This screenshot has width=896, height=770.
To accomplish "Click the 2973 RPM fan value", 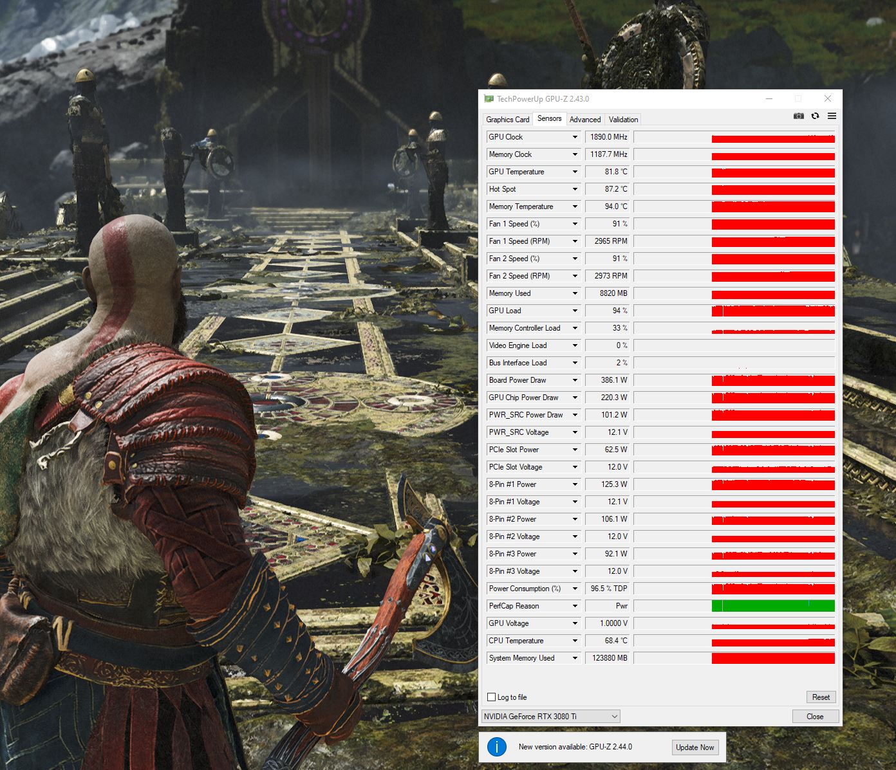I will (x=607, y=276).
